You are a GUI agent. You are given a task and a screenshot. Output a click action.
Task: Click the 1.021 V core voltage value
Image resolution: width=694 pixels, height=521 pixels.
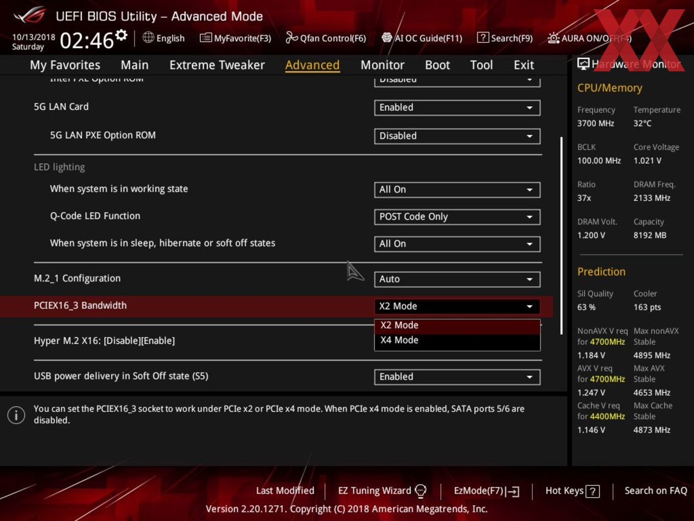point(647,160)
